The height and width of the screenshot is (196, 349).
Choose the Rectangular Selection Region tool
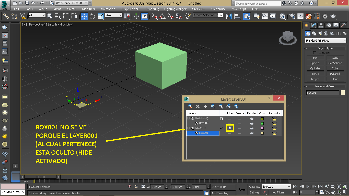[66, 16]
